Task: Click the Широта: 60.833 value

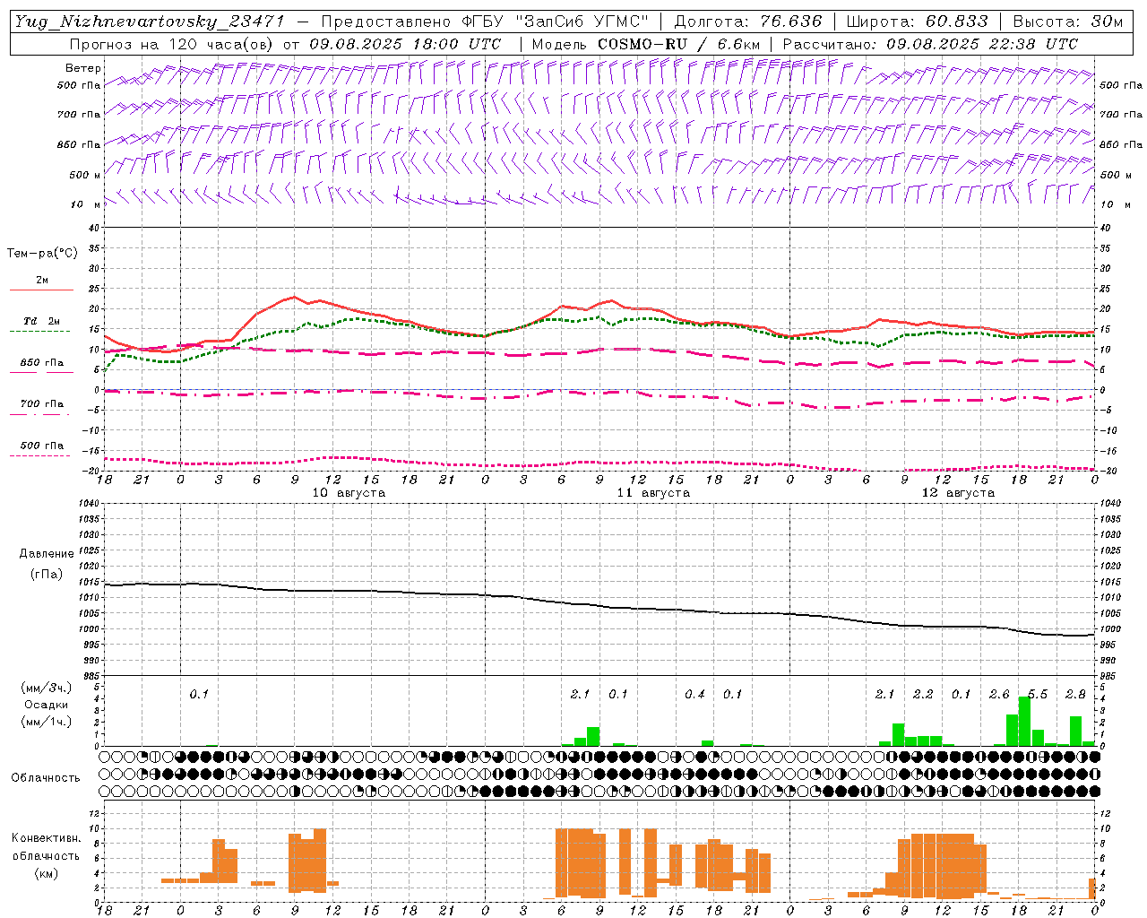Action: (917, 22)
